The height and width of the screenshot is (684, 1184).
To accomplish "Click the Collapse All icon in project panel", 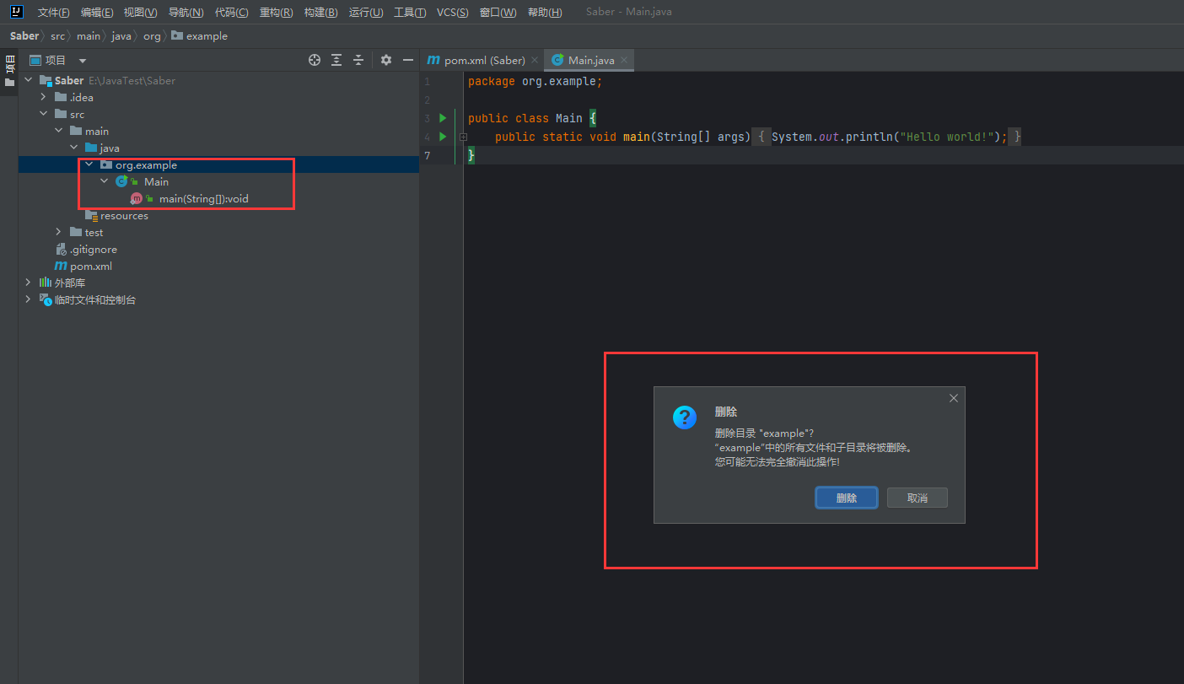I will [358, 60].
